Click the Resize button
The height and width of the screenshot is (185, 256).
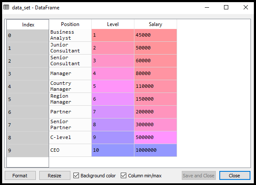pos(55,176)
